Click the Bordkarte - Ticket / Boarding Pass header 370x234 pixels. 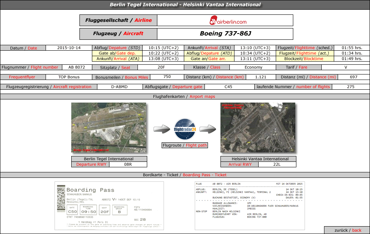click(185, 175)
